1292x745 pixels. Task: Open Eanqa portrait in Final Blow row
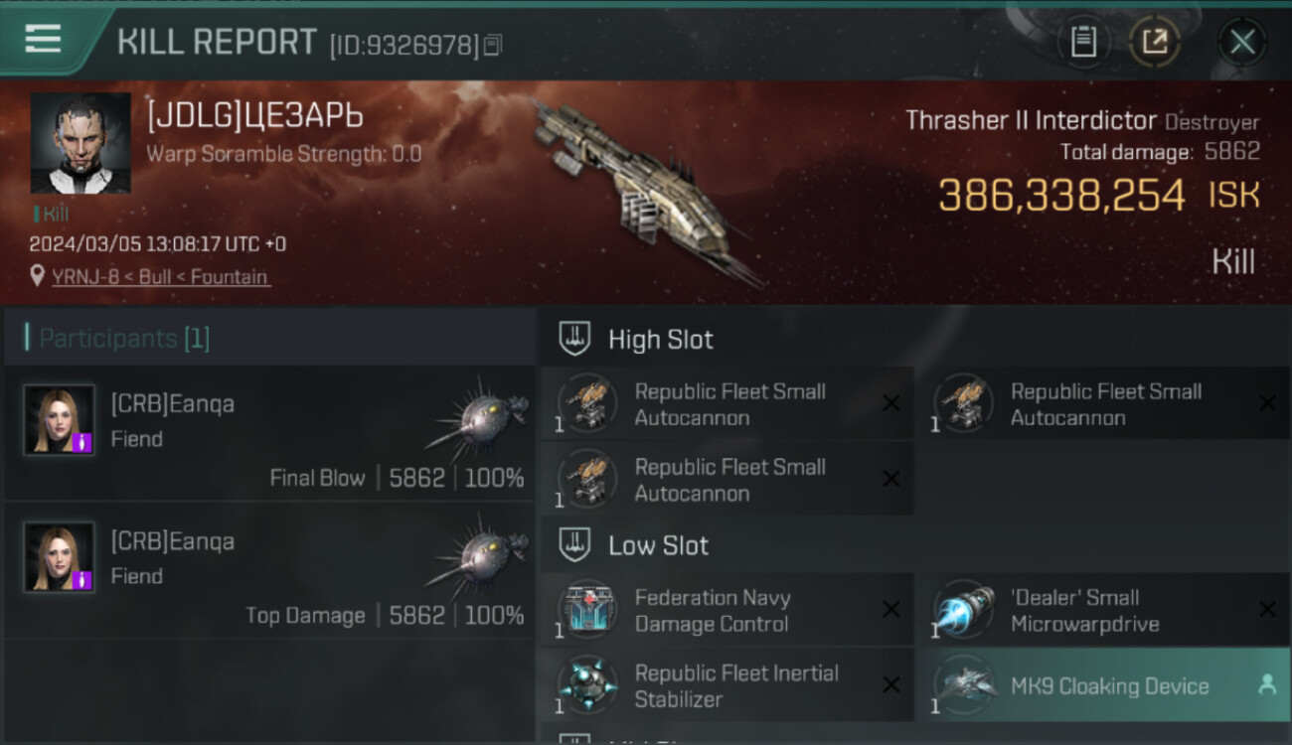pos(60,420)
